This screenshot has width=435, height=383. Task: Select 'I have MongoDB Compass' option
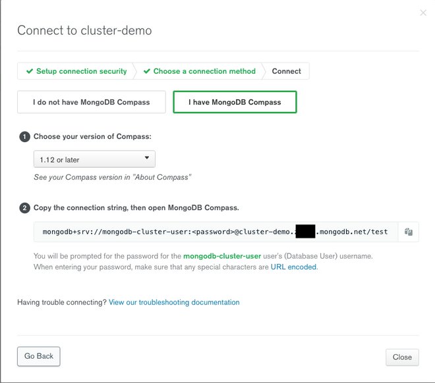(x=235, y=102)
